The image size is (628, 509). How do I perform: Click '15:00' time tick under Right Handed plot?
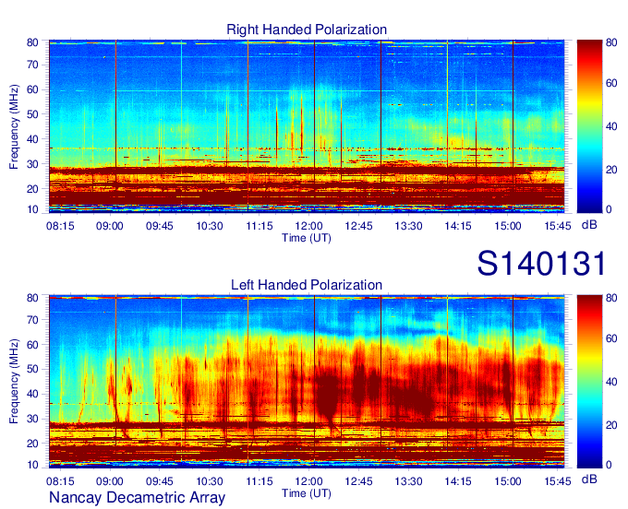508,226
